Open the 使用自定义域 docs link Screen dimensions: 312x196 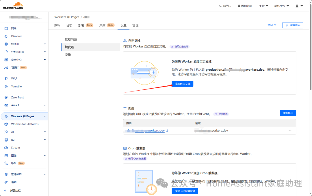(x=180, y=47)
